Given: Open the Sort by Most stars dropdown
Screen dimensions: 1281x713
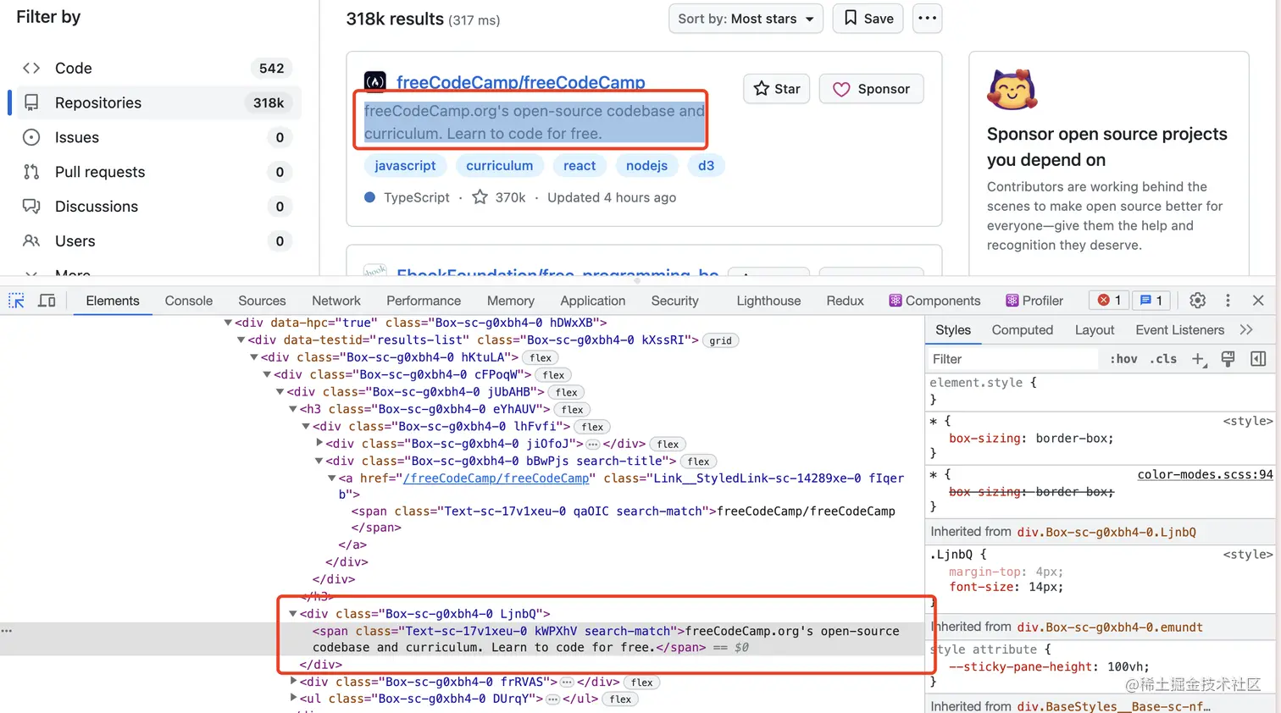Looking at the screenshot, I should (x=746, y=19).
